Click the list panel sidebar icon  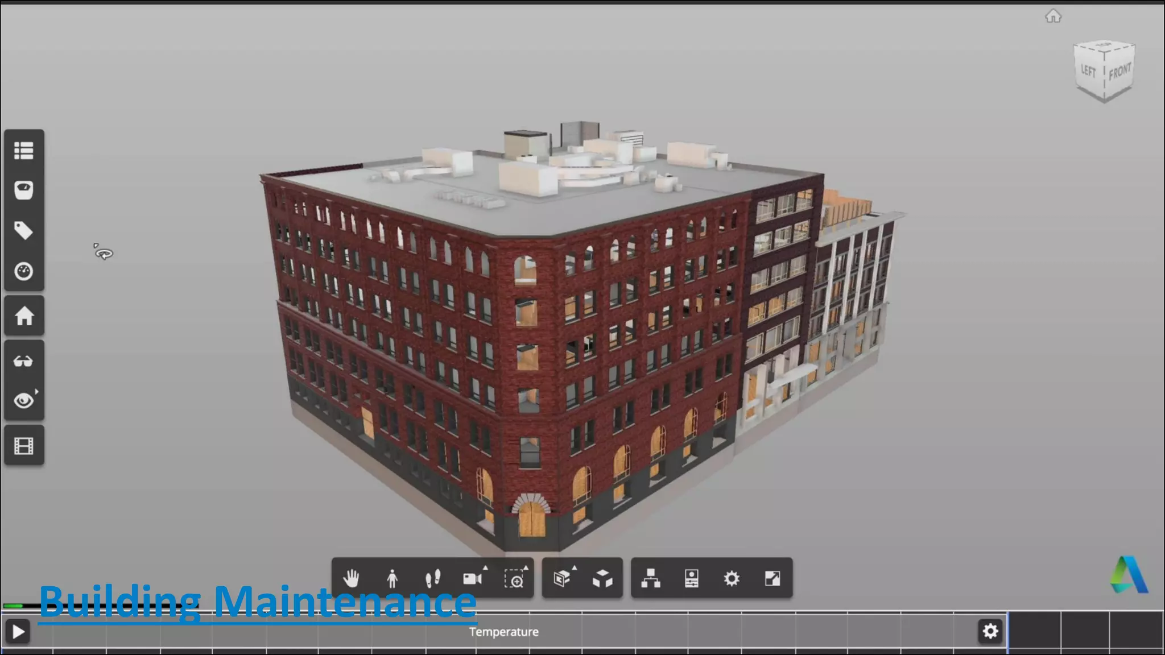[x=24, y=151]
